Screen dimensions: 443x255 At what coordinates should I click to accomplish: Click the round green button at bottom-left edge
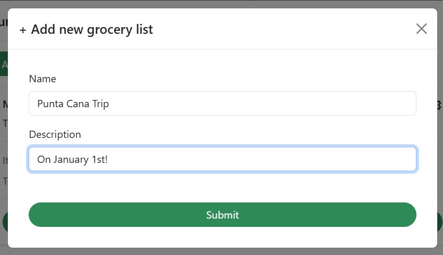[x=5, y=222]
